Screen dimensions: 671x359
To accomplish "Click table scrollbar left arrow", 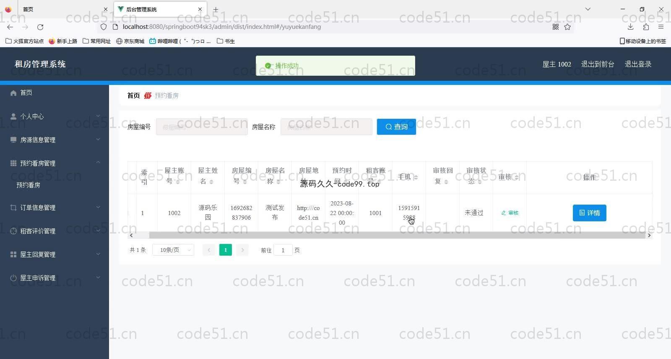I will coord(131,235).
